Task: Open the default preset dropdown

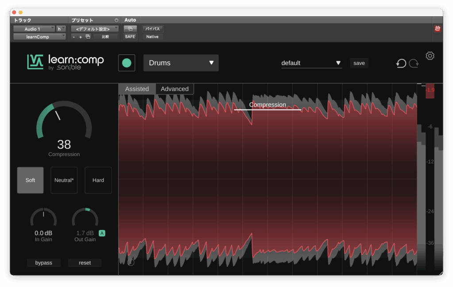Action: tap(311, 63)
